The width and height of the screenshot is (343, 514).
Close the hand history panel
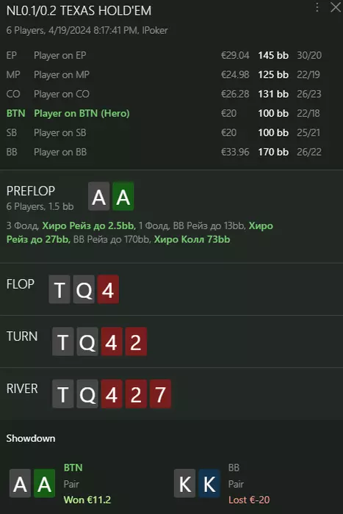pos(336,7)
